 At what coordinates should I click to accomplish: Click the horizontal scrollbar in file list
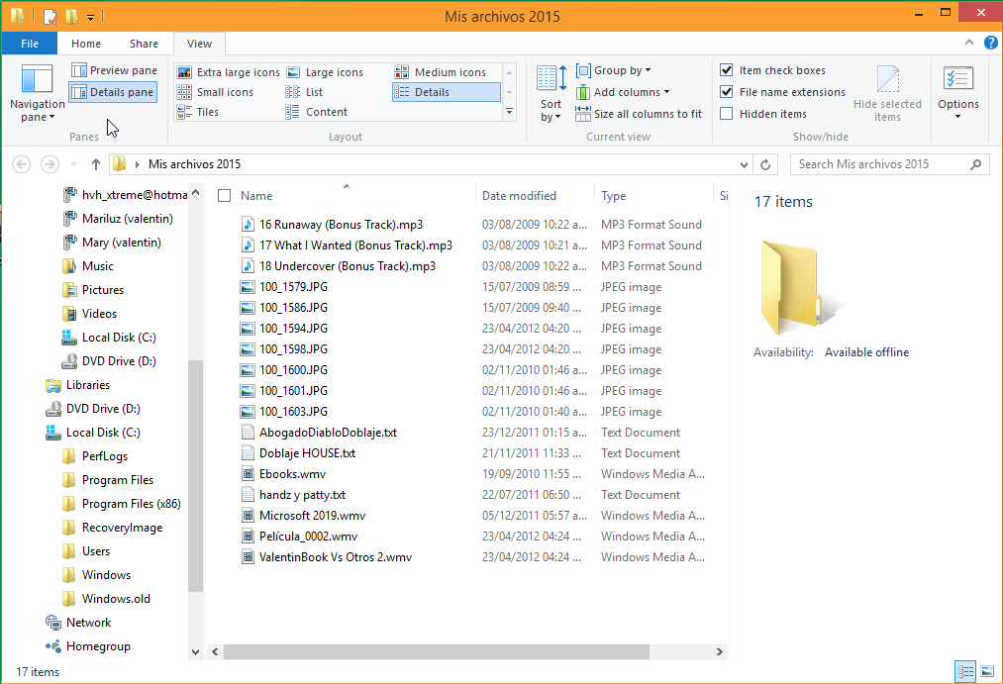click(x=436, y=652)
